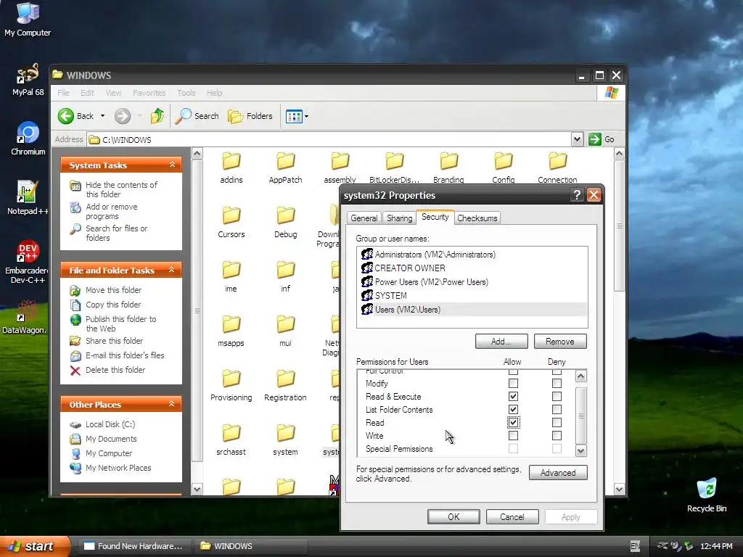Select the srchasst folder
The image size is (743, 557).
tap(231, 440)
